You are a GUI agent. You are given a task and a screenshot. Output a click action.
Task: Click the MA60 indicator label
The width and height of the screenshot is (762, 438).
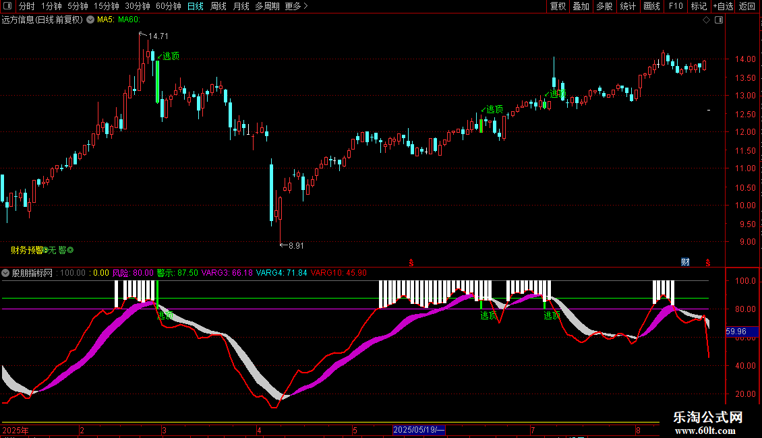129,20
